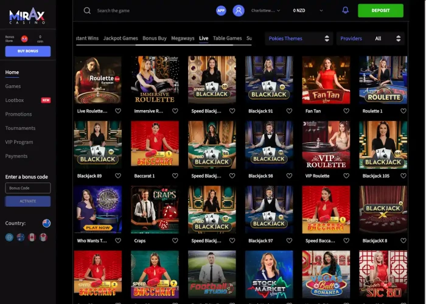Click the Mirax Casino logo
The height and width of the screenshot is (304, 426).
coord(27,16)
